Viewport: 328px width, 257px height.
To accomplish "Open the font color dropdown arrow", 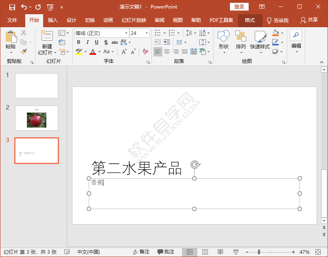I will [x=99, y=52].
